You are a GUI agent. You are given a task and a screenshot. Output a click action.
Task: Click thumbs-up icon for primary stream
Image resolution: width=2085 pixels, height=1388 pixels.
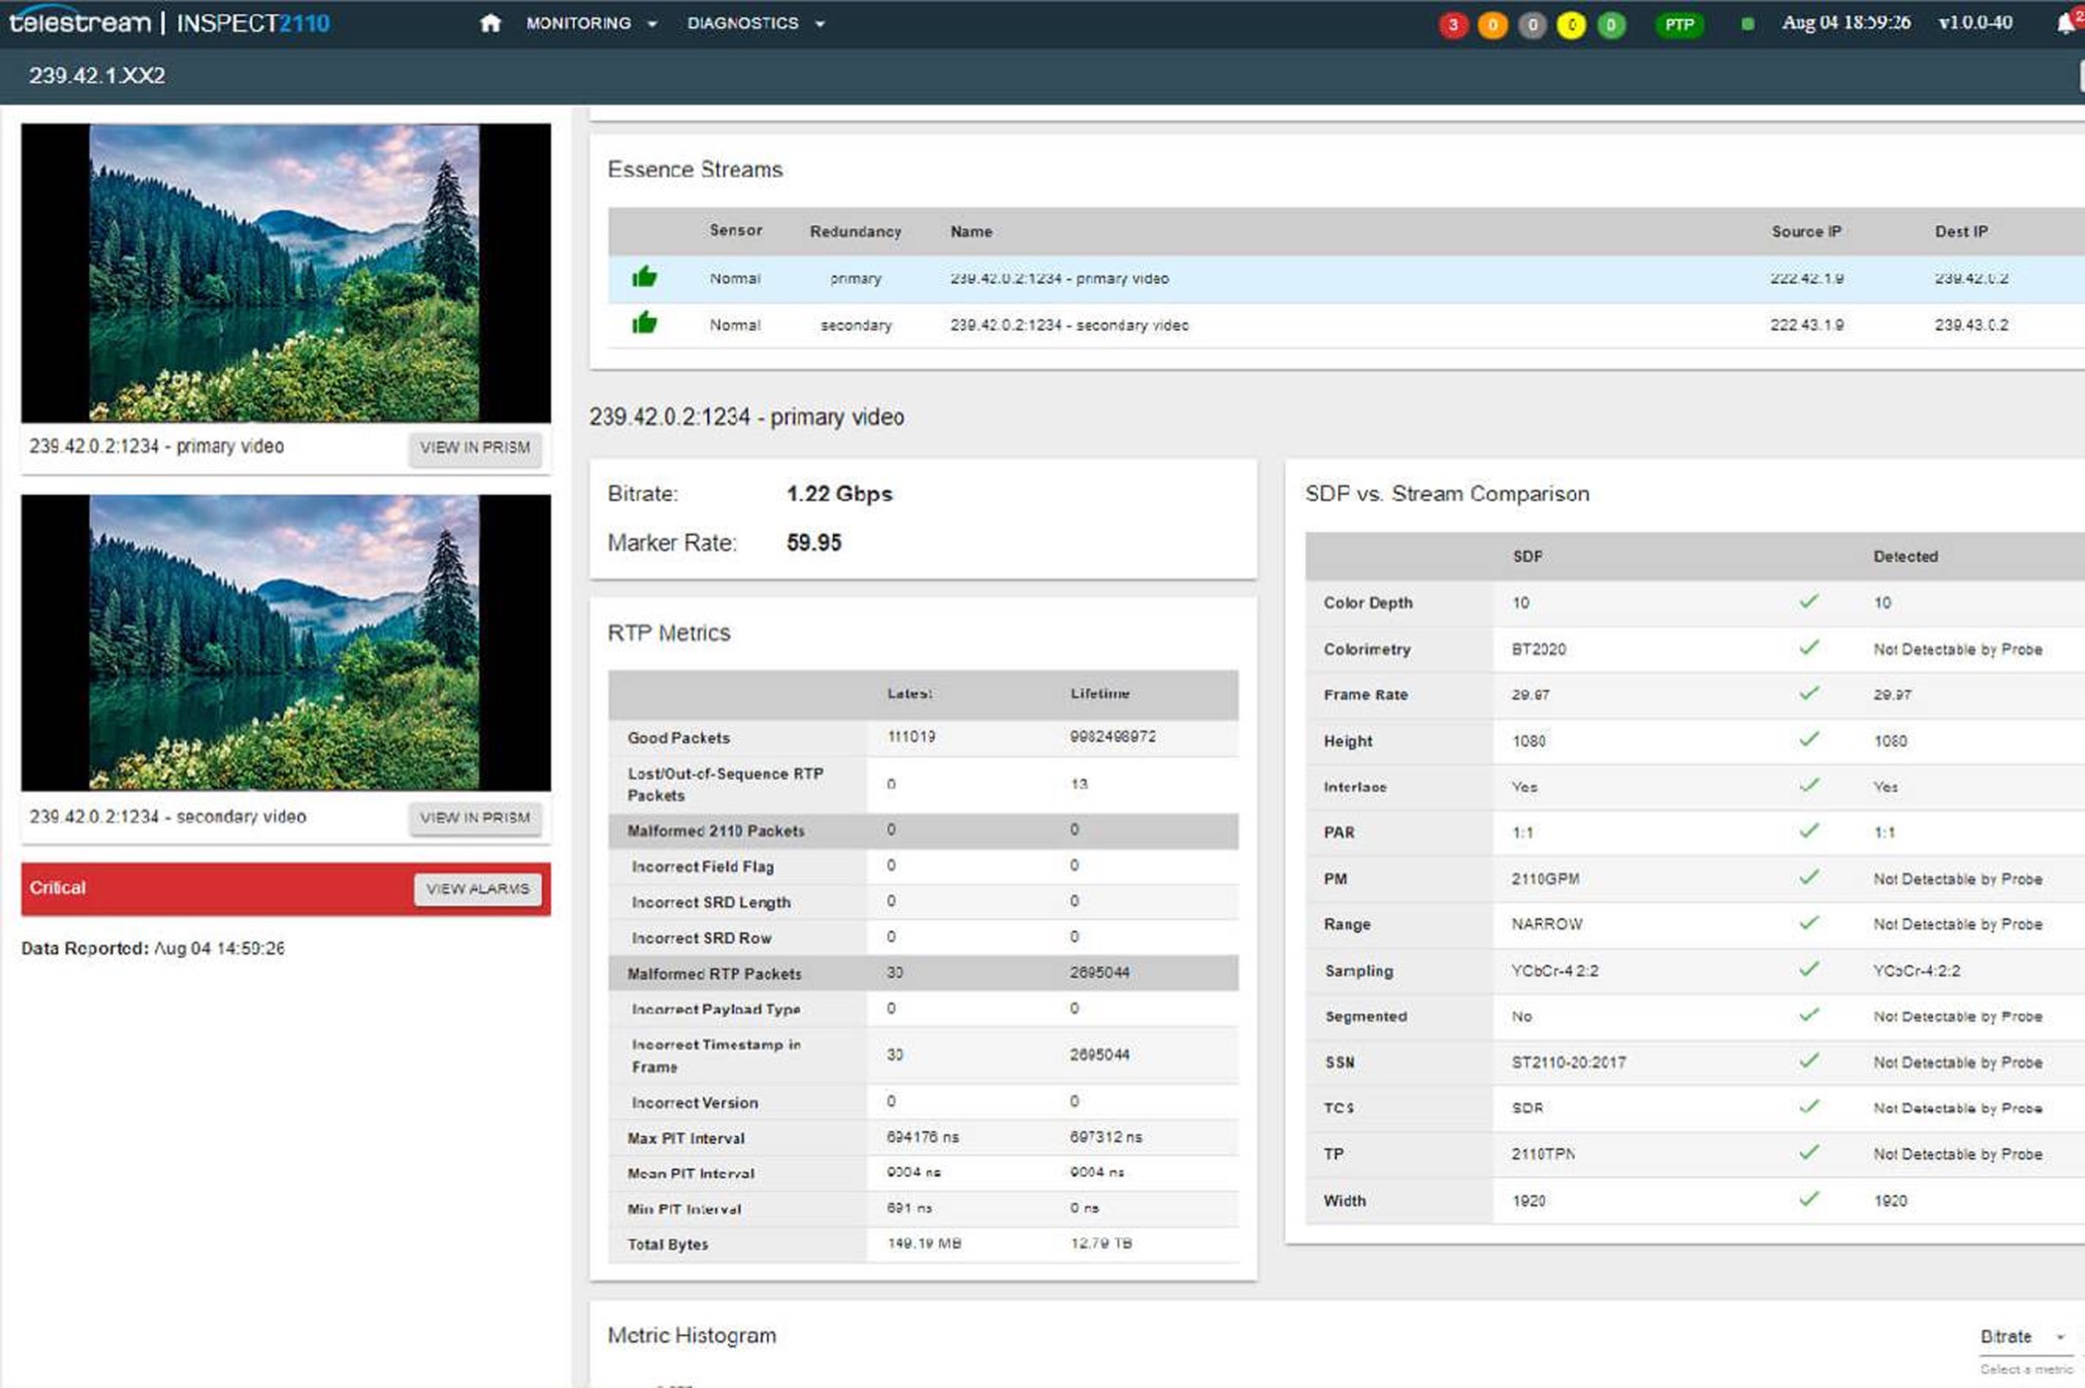(645, 277)
